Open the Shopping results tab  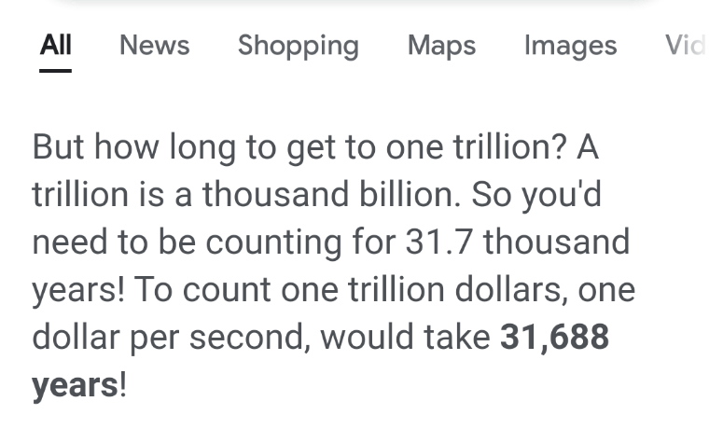pyautogui.click(x=299, y=46)
